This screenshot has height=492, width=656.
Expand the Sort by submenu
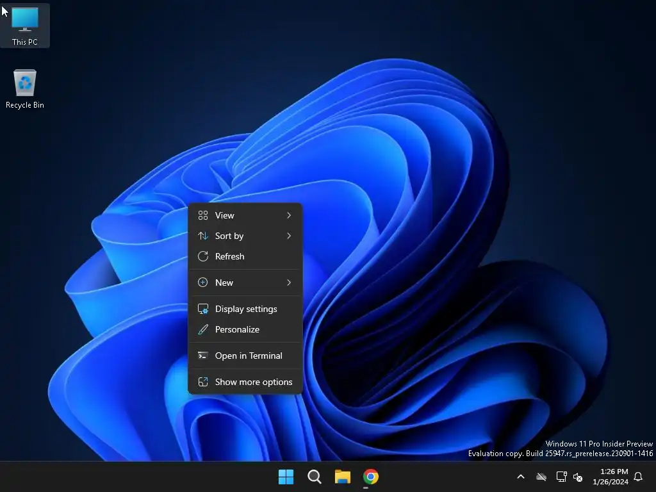(x=245, y=236)
